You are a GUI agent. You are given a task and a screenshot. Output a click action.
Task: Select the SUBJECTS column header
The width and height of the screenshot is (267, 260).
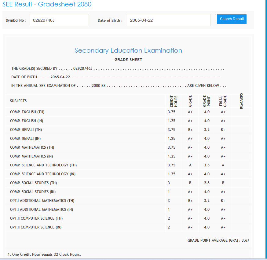pyautogui.click(x=18, y=101)
